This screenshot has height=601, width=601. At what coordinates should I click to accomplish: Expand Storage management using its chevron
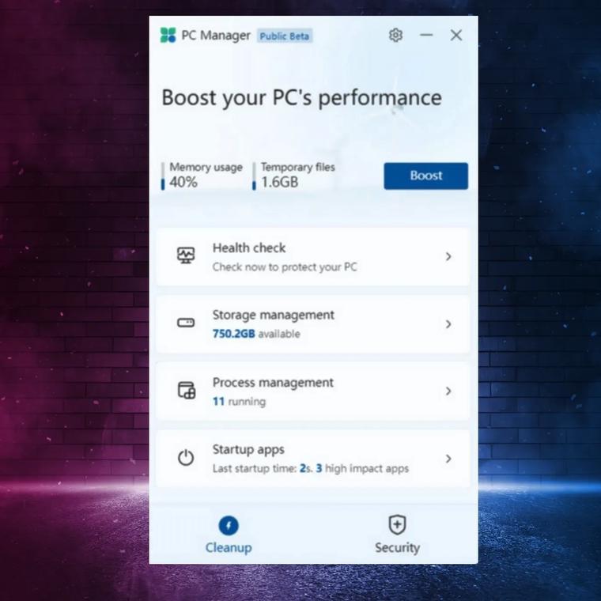448,324
